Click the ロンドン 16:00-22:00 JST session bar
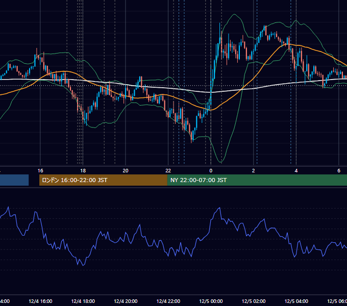This screenshot has width=347, height=306. 103,180
